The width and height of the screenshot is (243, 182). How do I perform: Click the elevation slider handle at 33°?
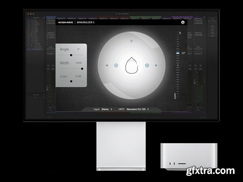(178, 53)
